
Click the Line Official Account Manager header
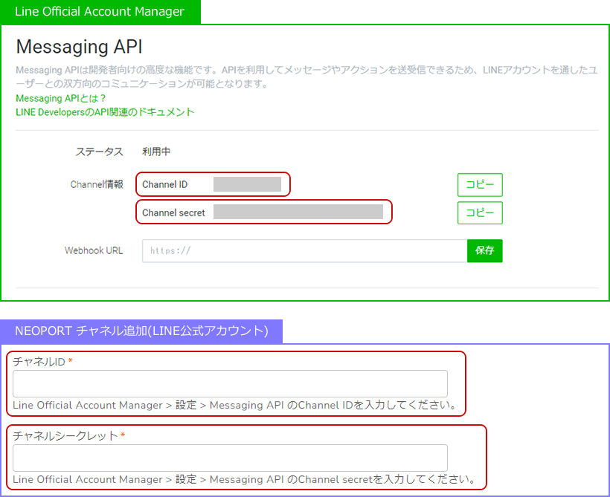(x=100, y=12)
